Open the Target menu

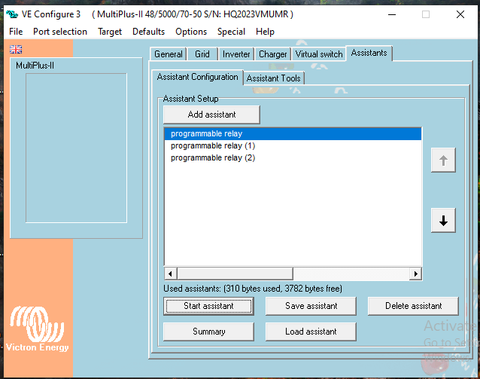pyautogui.click(x=110, y=32)
